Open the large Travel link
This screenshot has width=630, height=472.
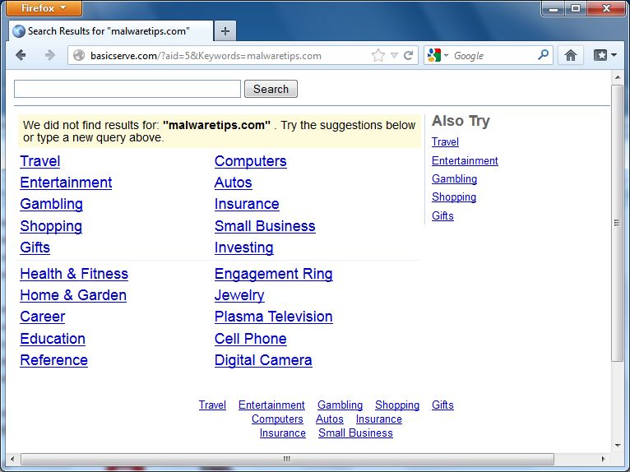coord(40,161)
